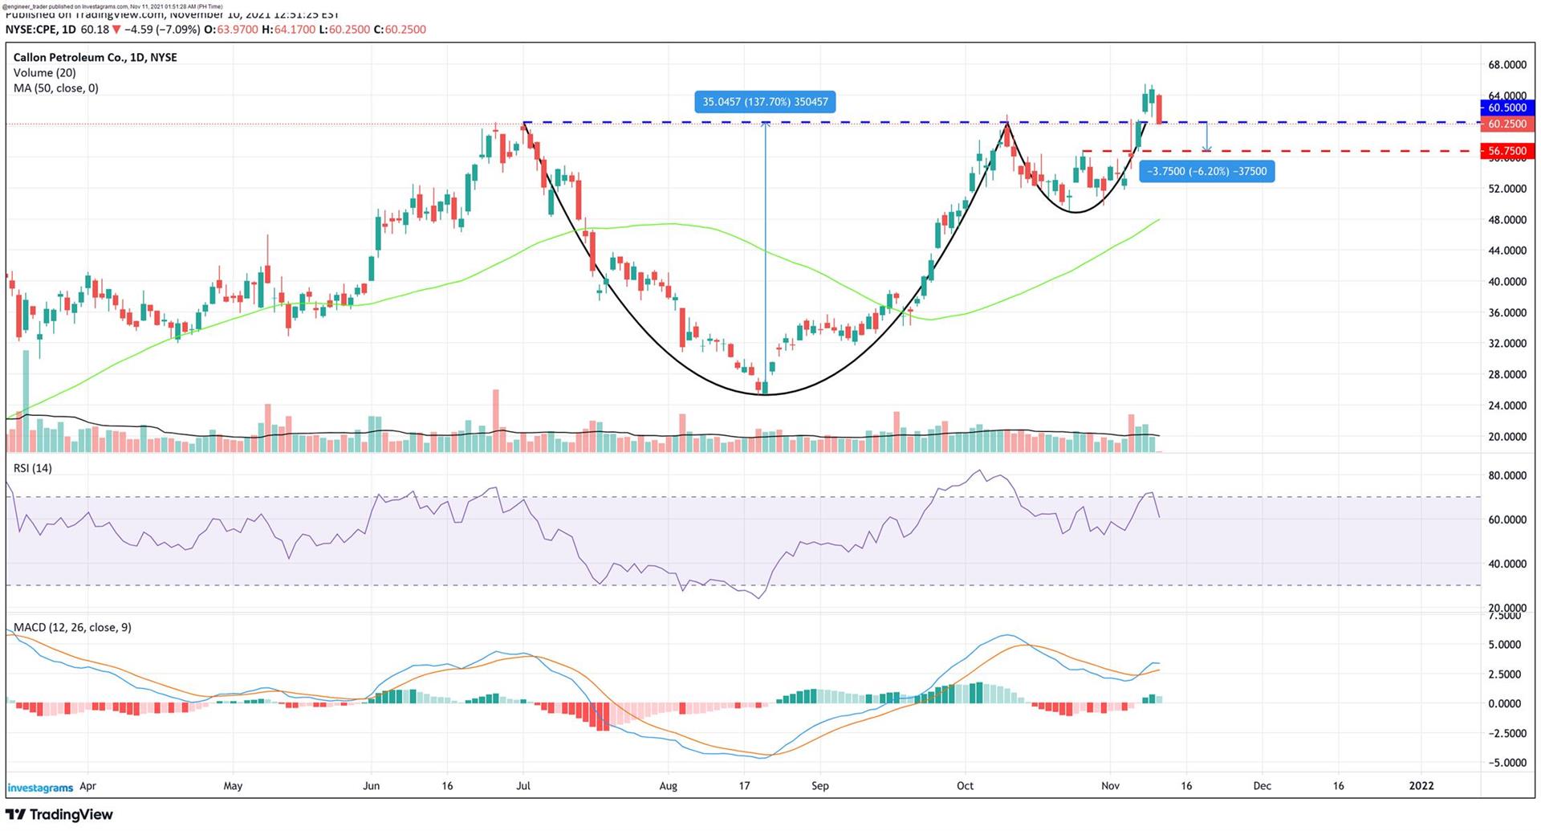Image resolution: width=1541 pixels, height=831 pixels.
Task: Select the blue measurement label showing 137.70% gain
Action: 764,102
